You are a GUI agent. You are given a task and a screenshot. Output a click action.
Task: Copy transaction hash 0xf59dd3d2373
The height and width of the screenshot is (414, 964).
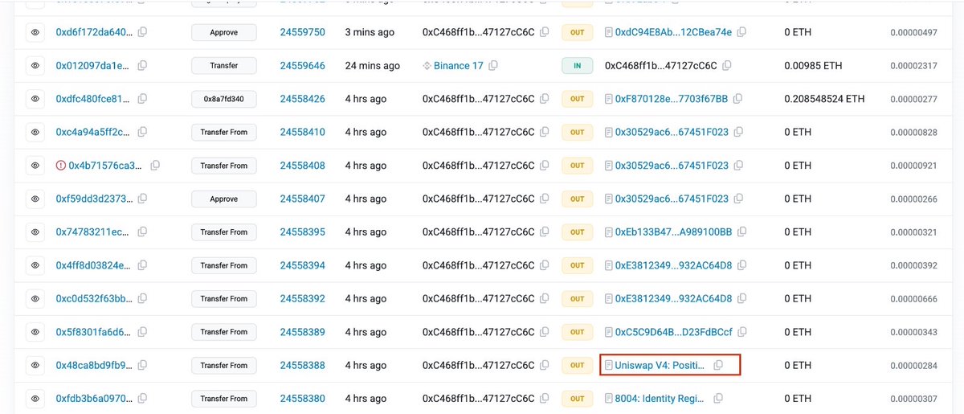(142, 199)
